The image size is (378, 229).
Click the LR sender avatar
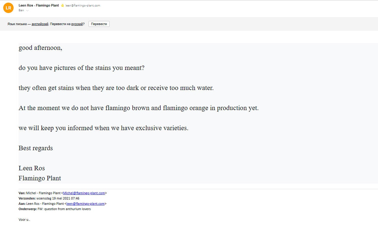tap(8, 8)
